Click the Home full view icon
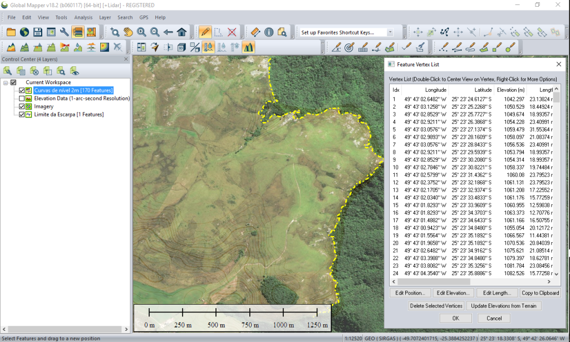This screenshot has width=570, height=342. pyautogui.click(x=181, y=32)
